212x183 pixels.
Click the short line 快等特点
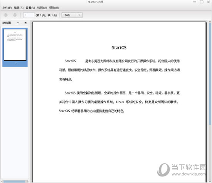(x=66, y=79)
